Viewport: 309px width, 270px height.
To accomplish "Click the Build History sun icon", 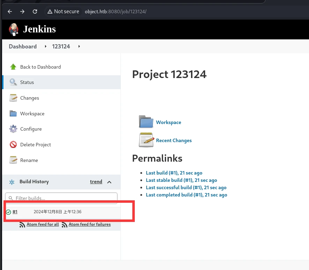I will 12,182.
